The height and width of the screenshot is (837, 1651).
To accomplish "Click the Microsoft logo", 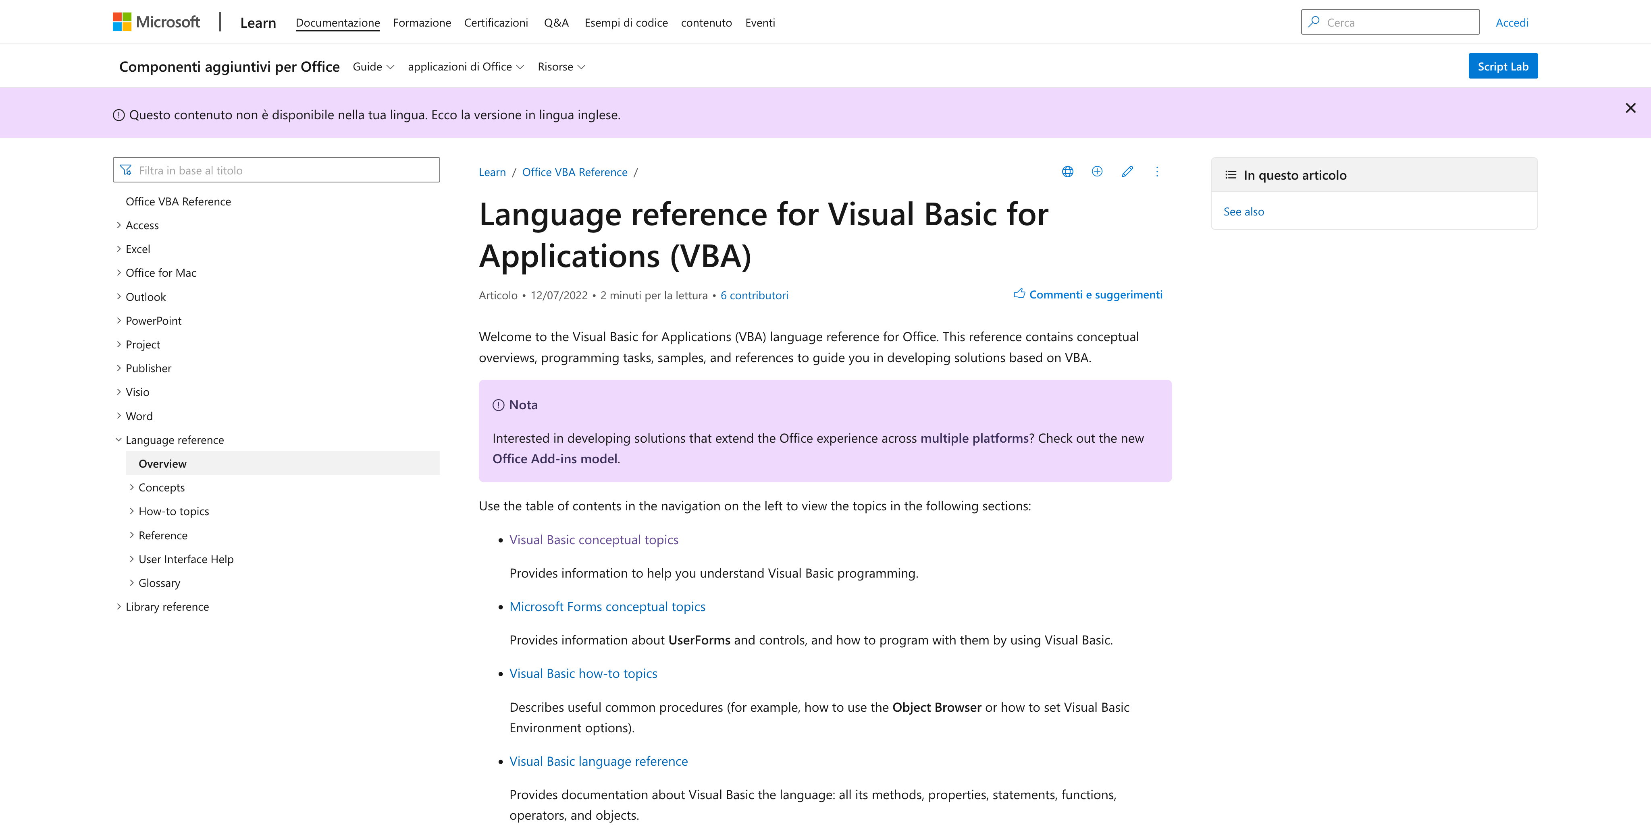I will [156, 22].
